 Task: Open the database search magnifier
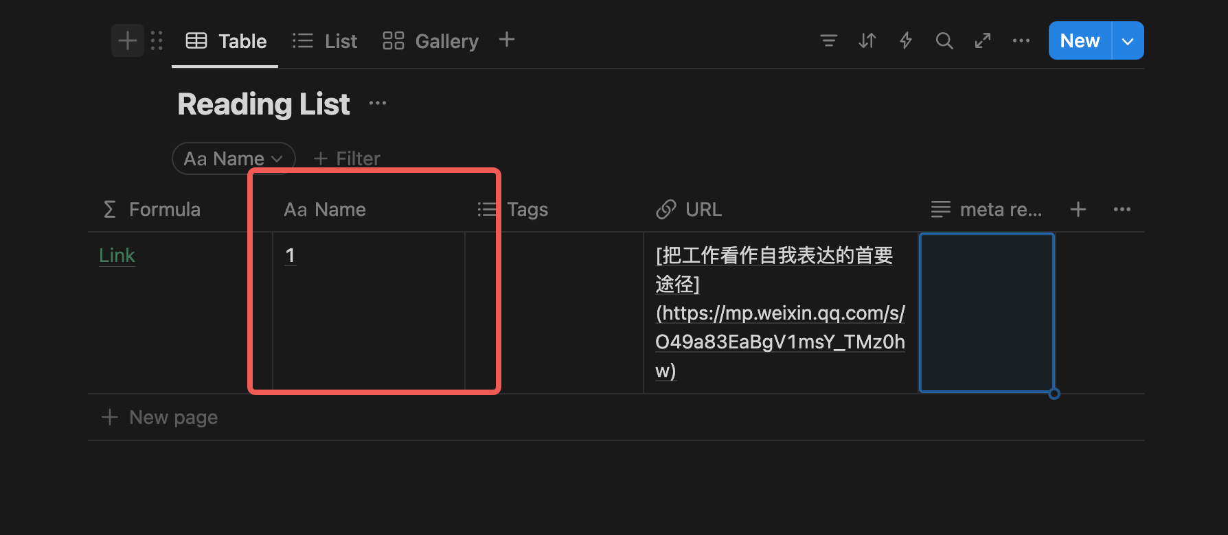point(944,40)
